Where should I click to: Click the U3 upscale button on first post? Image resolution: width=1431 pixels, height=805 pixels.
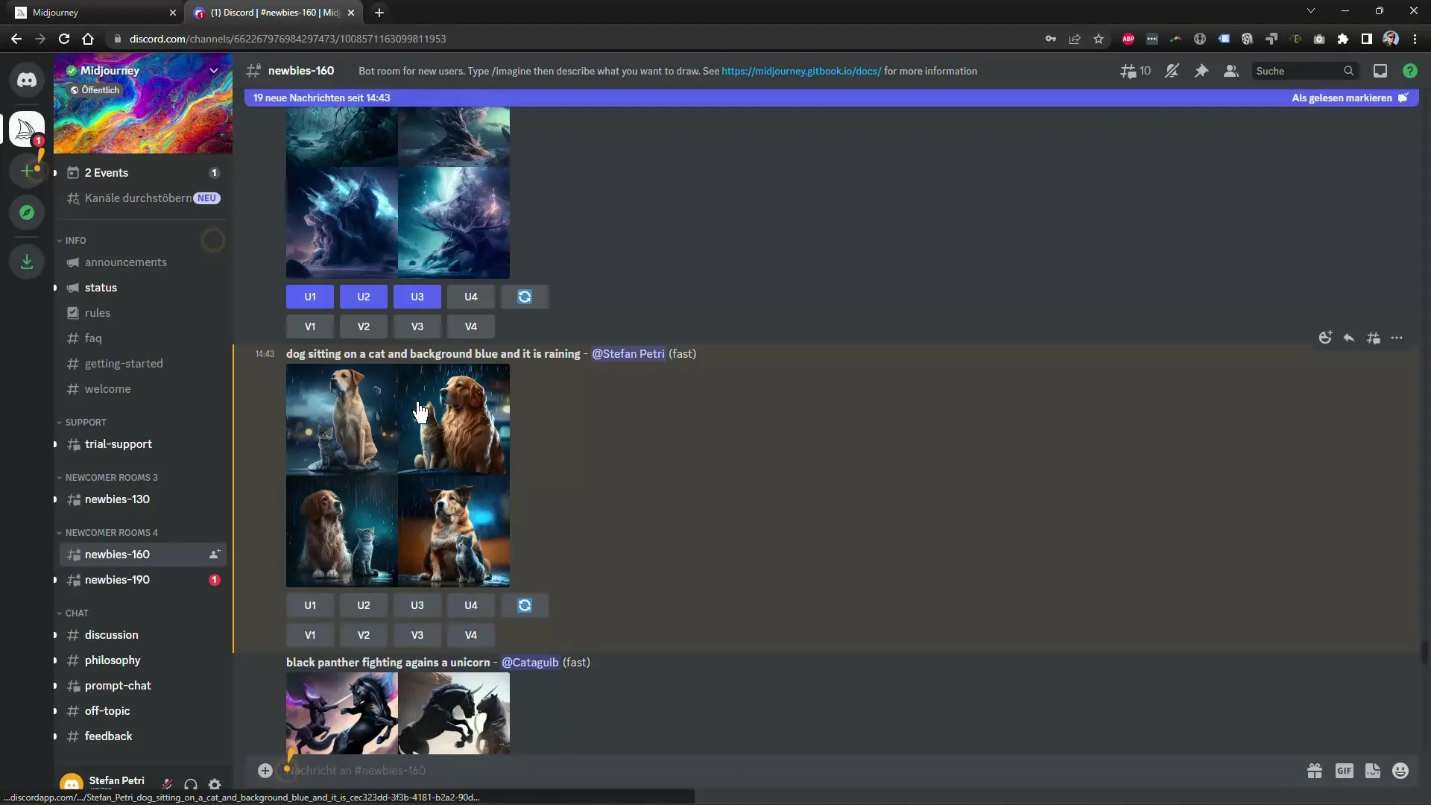point(417,297)
